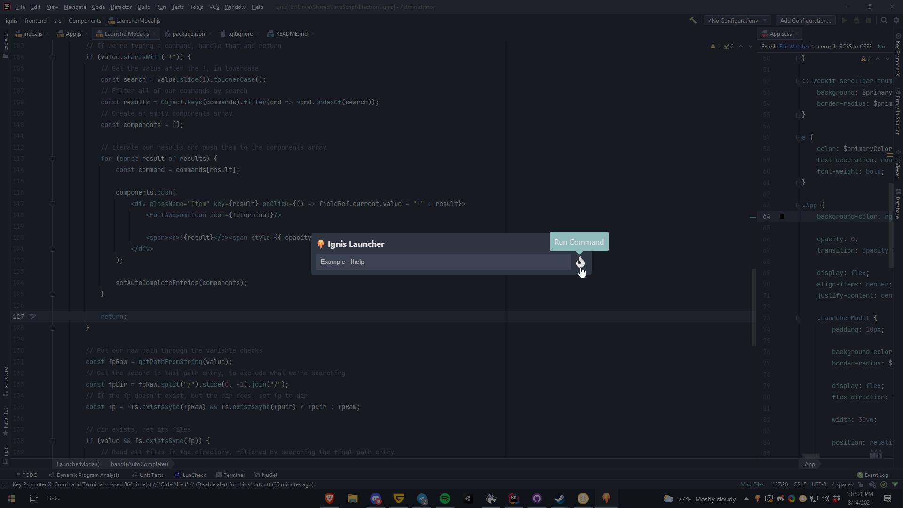Screen dimensions: 903x508
Task: Click the black color swatch on line 64
Action: (782, 216)
